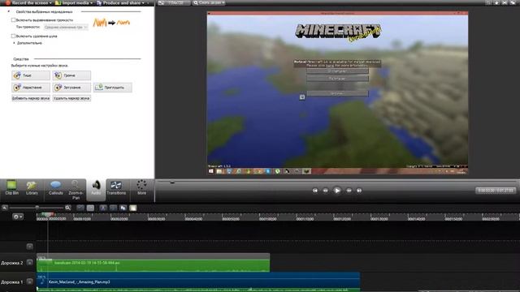The width and height of the screenshot is (520, 292).
Task: Collapse the selected media properties section triangle
Action: click(x=9, y=11)
